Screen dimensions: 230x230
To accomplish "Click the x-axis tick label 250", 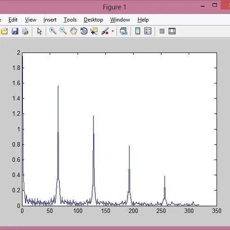I will pos(161,211).
